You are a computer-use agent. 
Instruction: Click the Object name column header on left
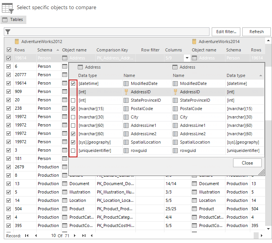tap(74, 50)
